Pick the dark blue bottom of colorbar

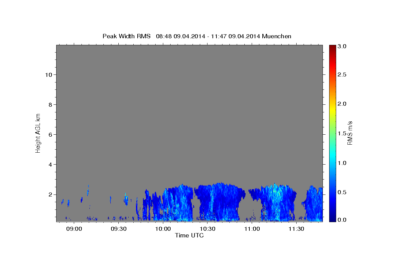pos(332,219)
